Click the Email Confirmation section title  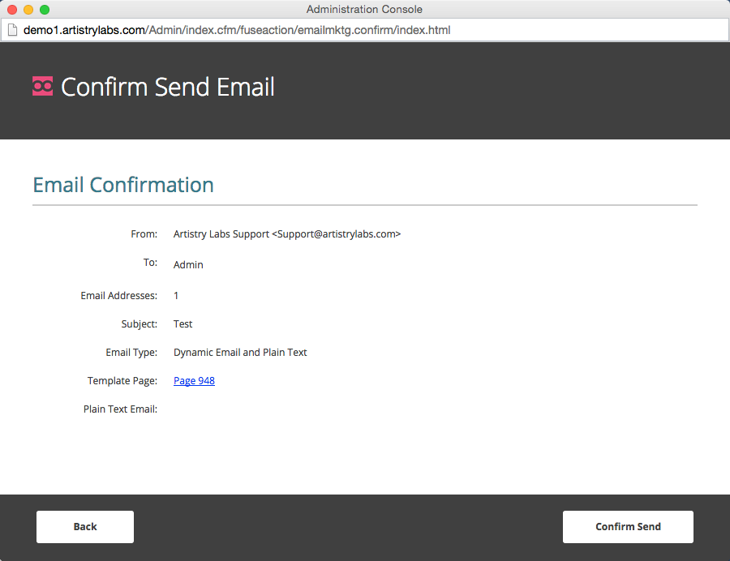(123, 185)
